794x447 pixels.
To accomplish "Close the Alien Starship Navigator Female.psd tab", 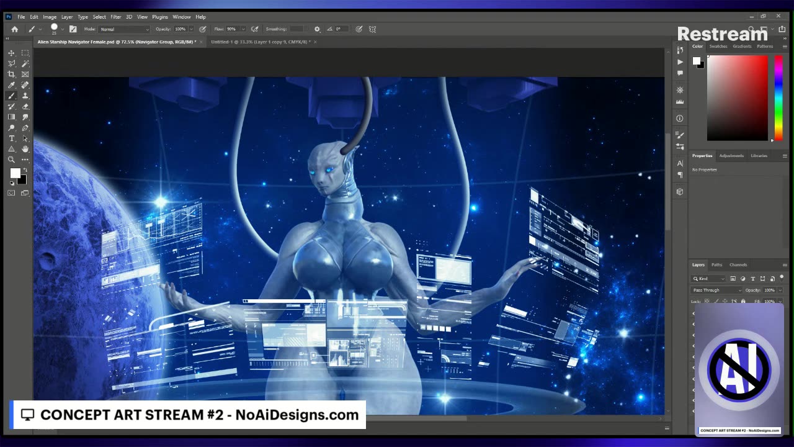I will click(201, 42).
